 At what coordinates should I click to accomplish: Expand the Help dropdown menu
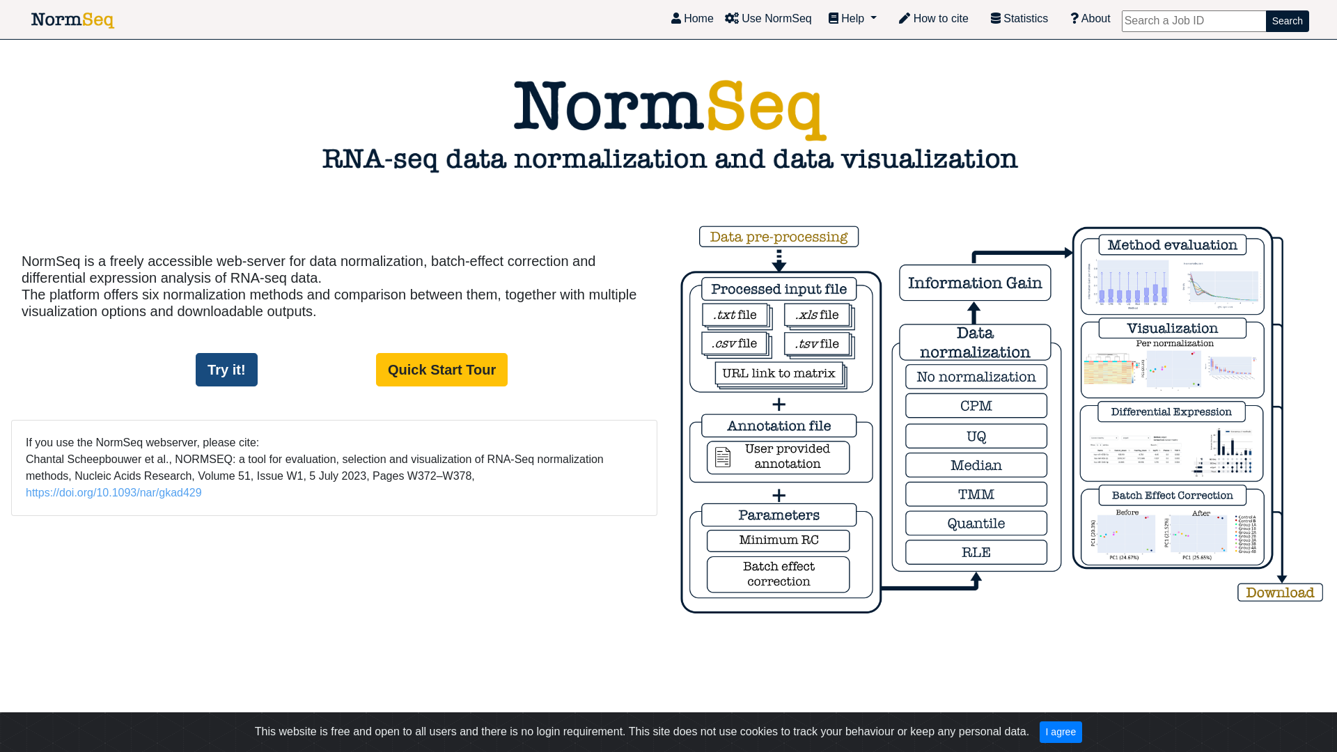[x=852, y=19]
